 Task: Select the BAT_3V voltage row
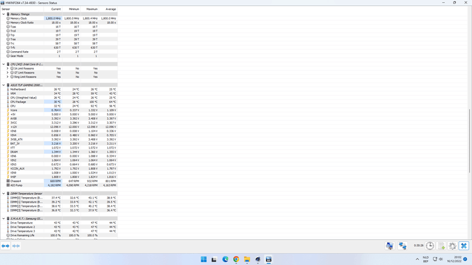pos(59,144)
